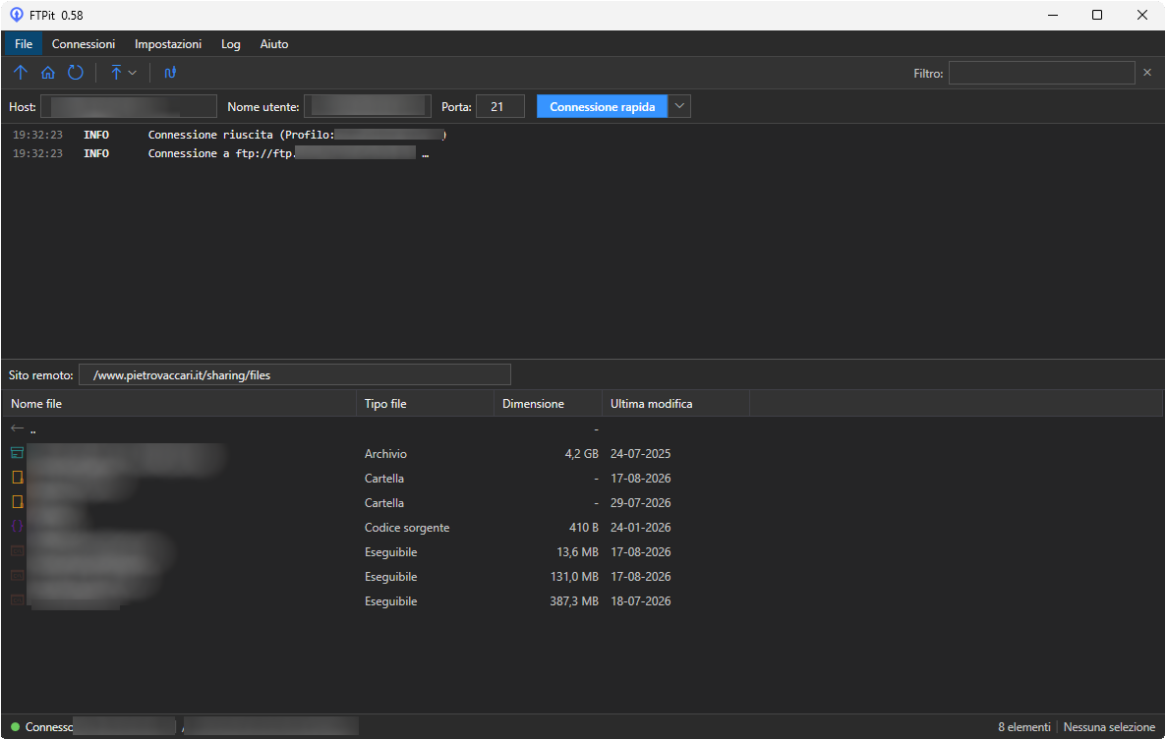Open the Impostazioni menu

click(168, 44)
